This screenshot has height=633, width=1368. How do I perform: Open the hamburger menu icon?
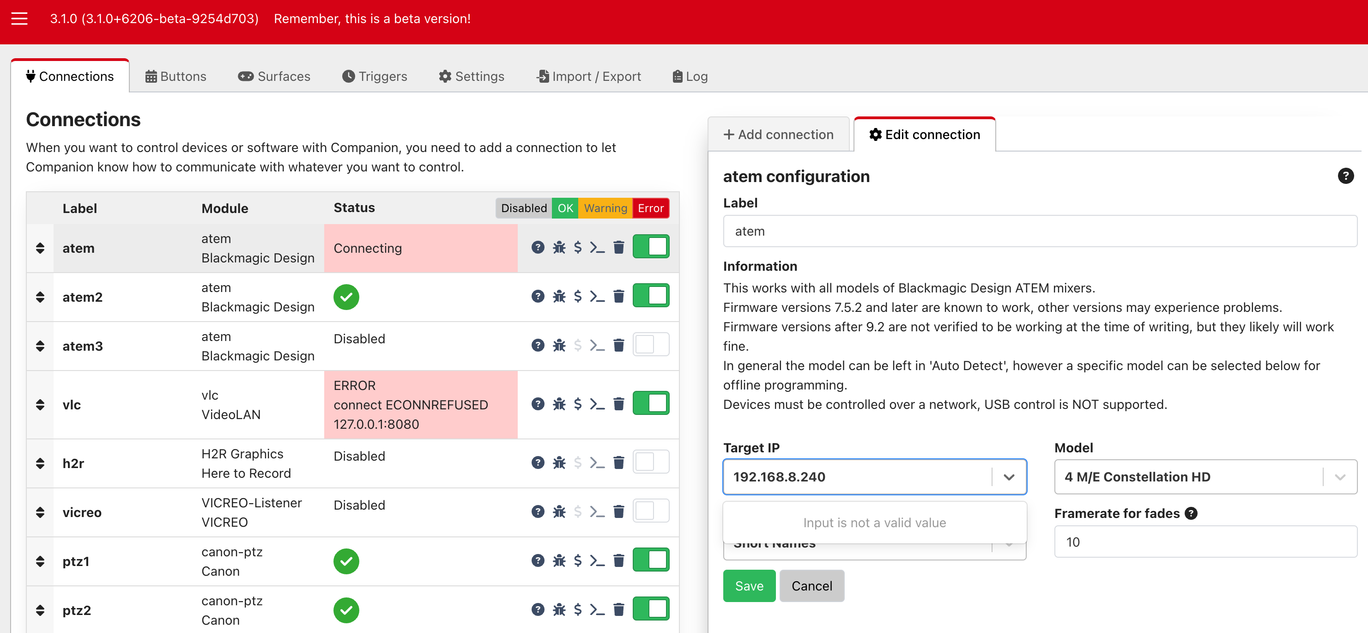(x=19, y=18)
